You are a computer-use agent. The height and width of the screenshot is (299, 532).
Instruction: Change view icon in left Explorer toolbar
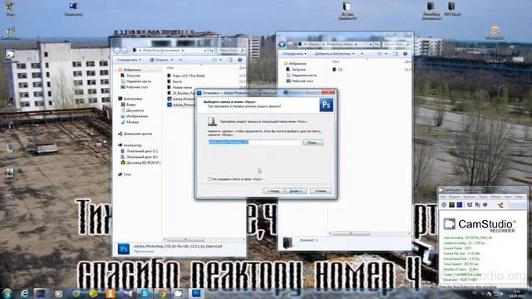click(x=214, y=60)
